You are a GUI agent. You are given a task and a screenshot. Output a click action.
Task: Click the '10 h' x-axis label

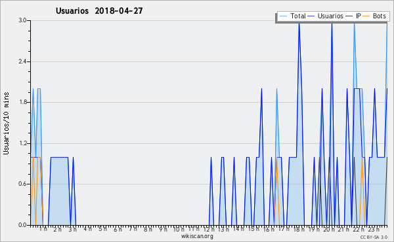178,229
